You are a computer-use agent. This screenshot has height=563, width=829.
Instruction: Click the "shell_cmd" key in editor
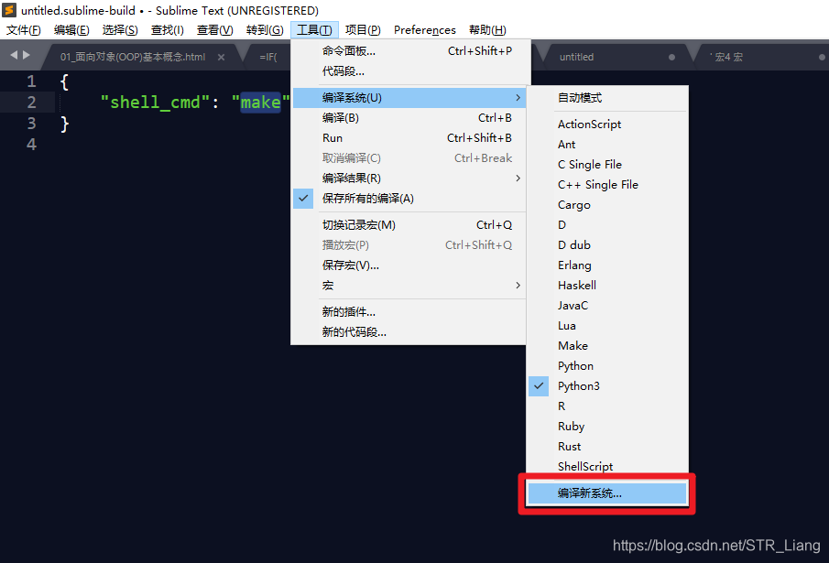coord(156,102)
